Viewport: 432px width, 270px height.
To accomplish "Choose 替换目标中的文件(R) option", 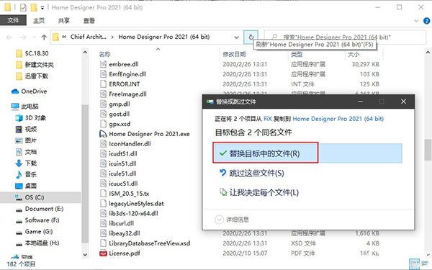I will [307, 153].
